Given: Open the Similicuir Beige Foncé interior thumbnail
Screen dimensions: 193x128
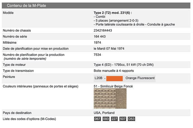Looking at the screenshot, I should [x=110, y=98].
